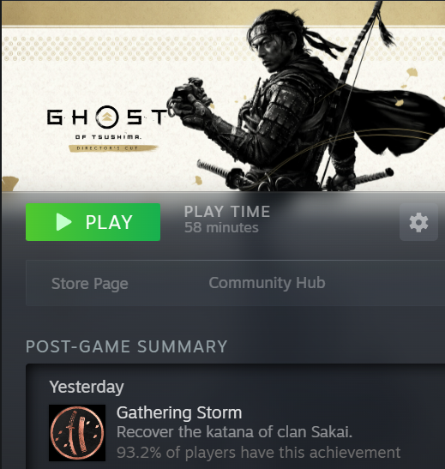This screenshot has width=445, height=469.
Task: Click the PLAY TIME label
Action: (x=227, y=212)
